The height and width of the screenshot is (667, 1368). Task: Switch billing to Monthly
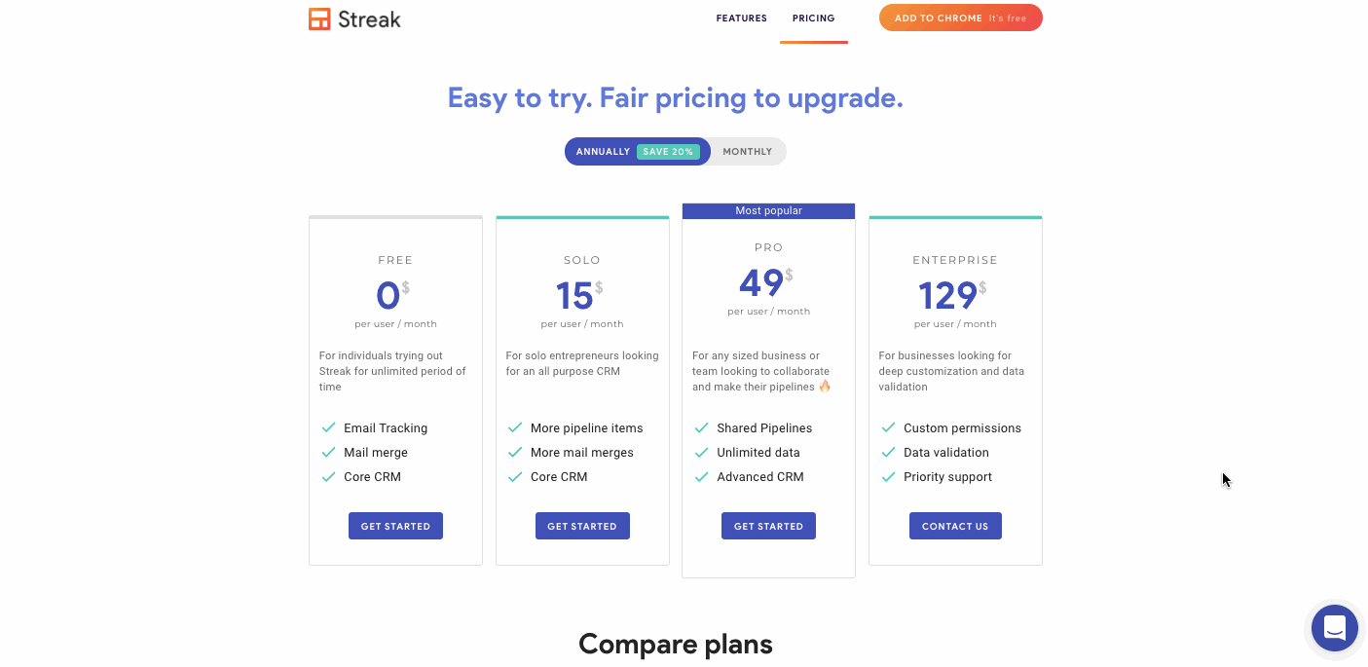click(747, 152)
